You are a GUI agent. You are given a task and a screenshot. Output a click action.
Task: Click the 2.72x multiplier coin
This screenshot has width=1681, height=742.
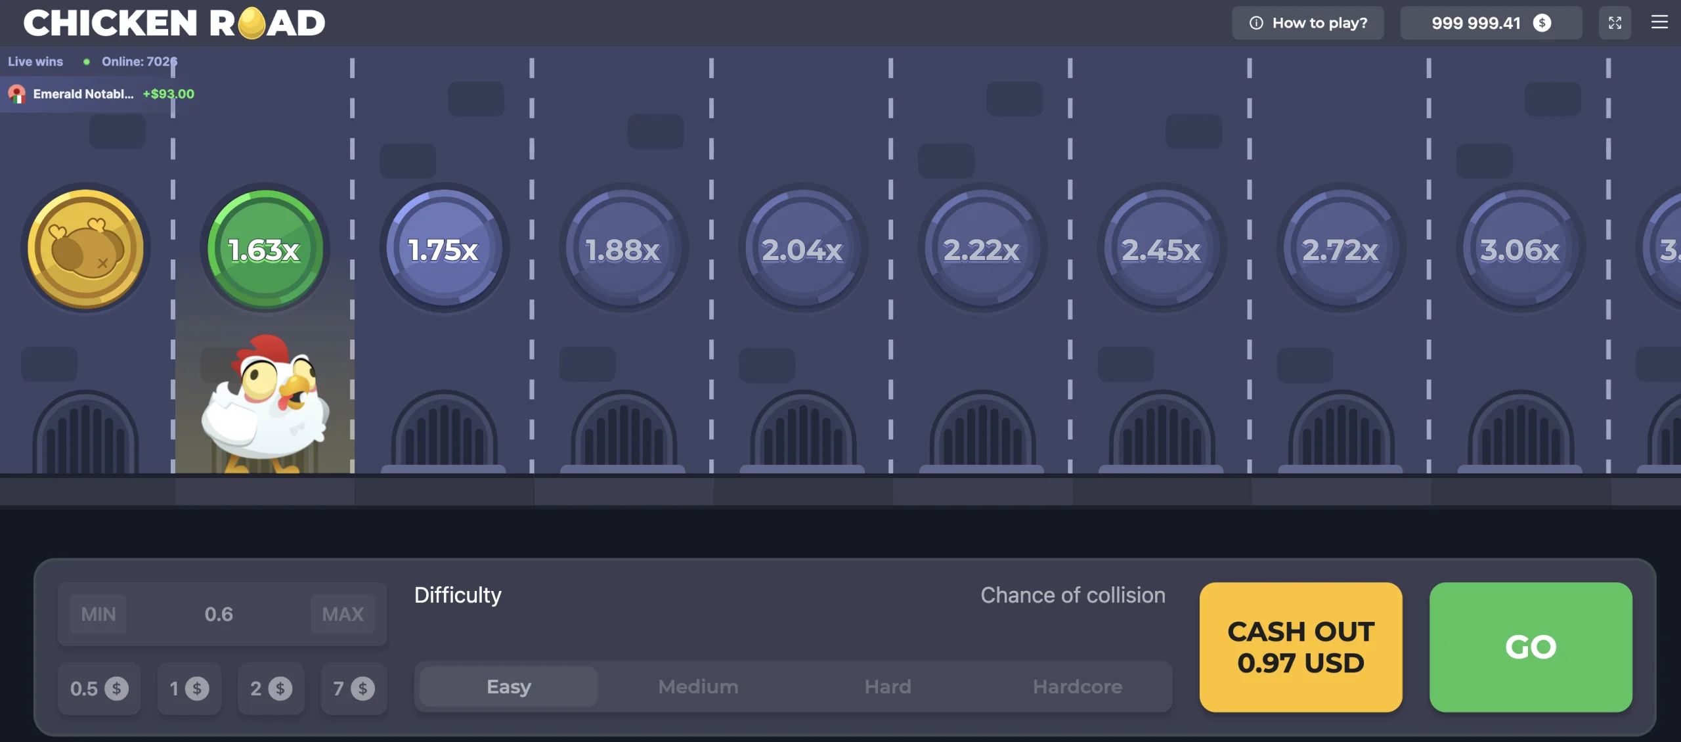(x=1341, y=249)
